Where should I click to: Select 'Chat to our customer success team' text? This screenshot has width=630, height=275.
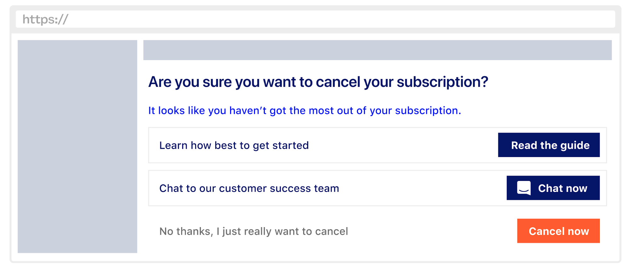(249, 188)
